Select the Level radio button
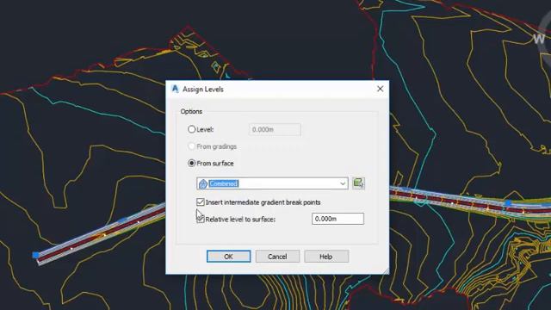 [x=191, y=129]
